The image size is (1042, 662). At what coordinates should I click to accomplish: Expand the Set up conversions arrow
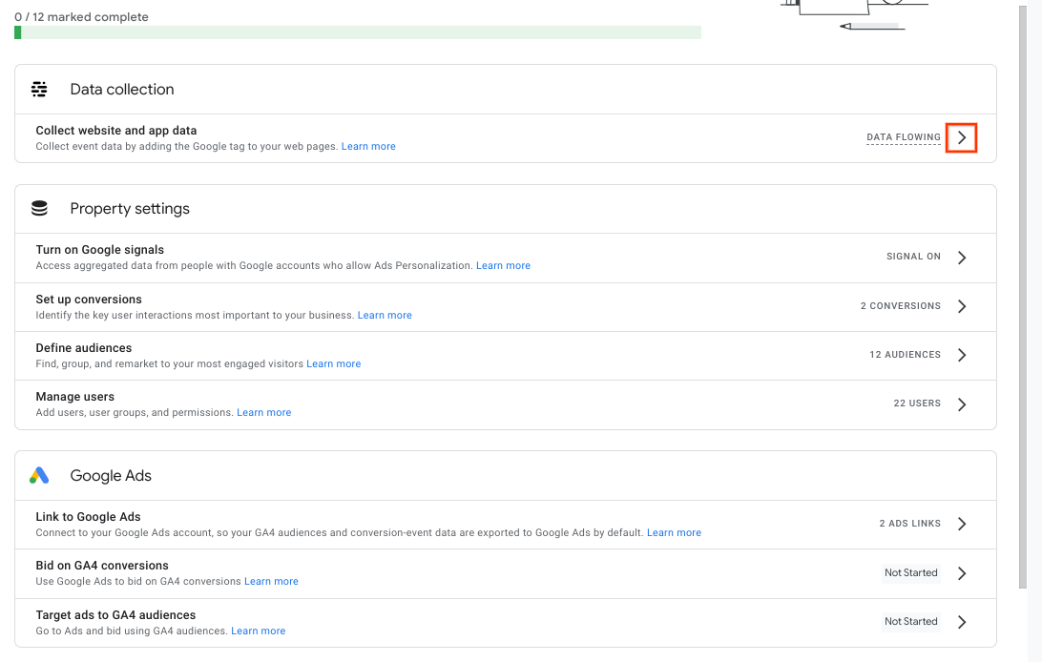[962, 306]
